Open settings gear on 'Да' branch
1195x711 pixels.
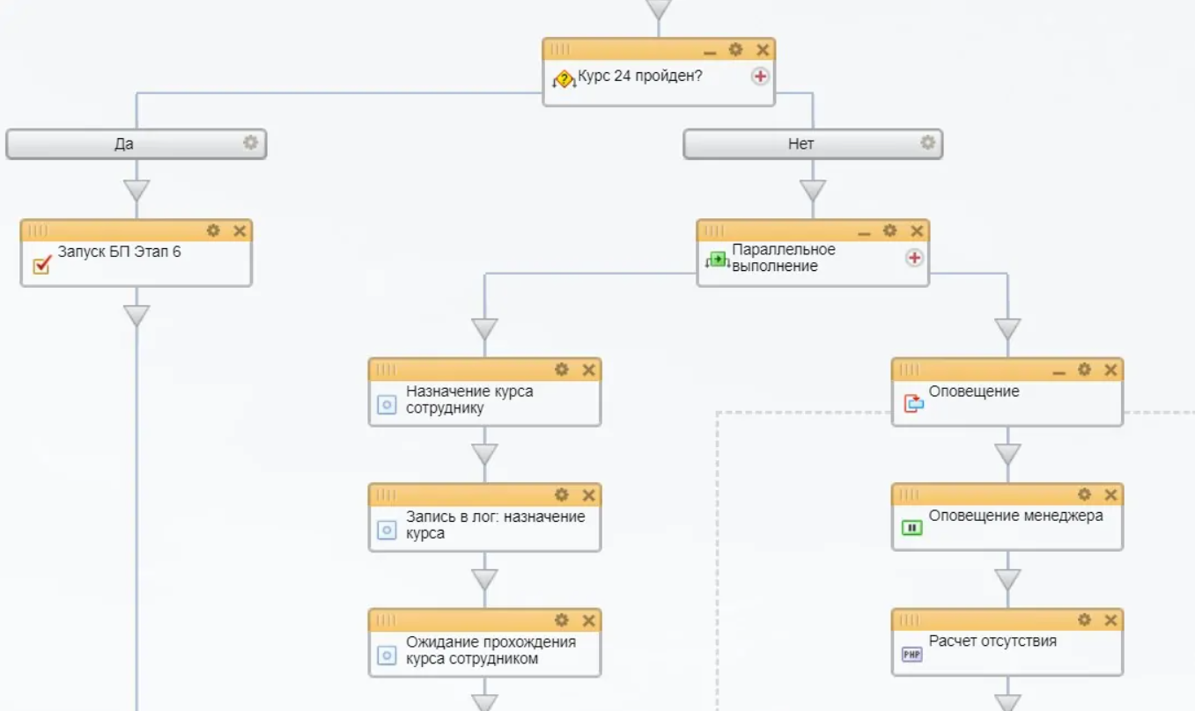coord(251,143)
